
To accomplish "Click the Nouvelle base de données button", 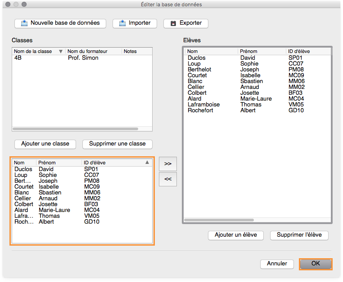I will click(60, 23).
